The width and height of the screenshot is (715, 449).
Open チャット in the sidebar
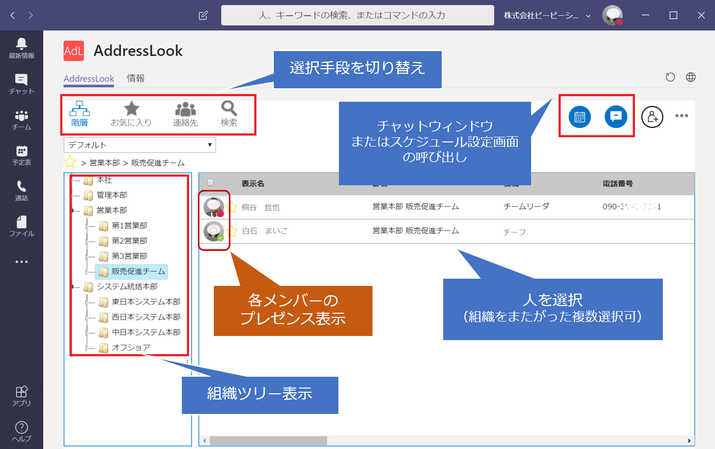click(22, 84)
